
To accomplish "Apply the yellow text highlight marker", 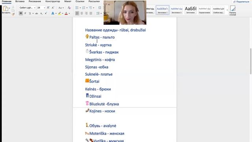I will pos(59,13).
